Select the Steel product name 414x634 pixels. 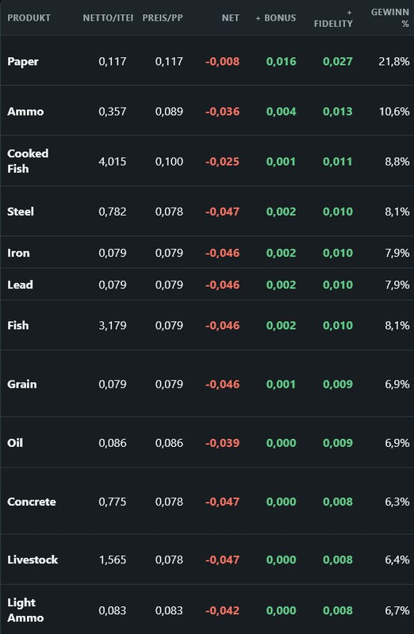coord(21,212)
